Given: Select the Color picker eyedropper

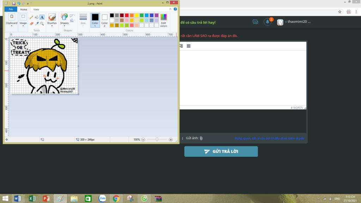Looking at the screenshot, I should (x=37, y=24).
